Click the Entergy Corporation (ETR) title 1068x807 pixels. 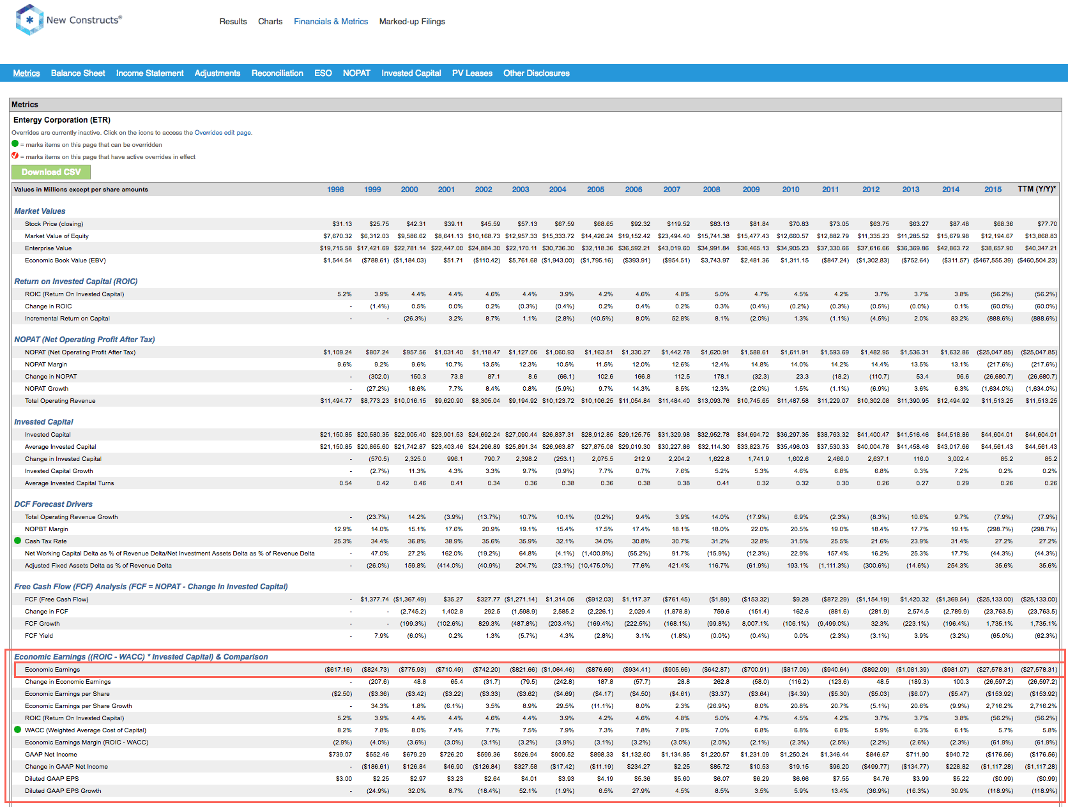coord(62,120)
